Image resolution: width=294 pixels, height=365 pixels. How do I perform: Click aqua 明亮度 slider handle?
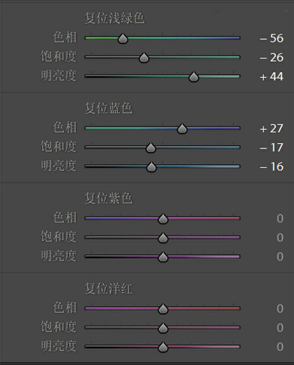point(194,77)
